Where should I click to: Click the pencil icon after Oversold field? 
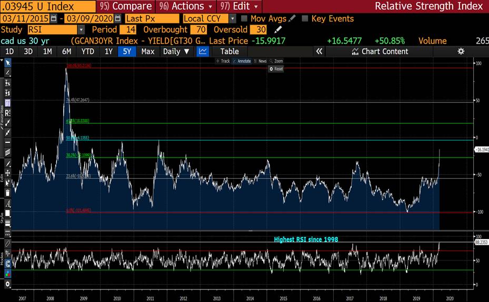(278, 29)
